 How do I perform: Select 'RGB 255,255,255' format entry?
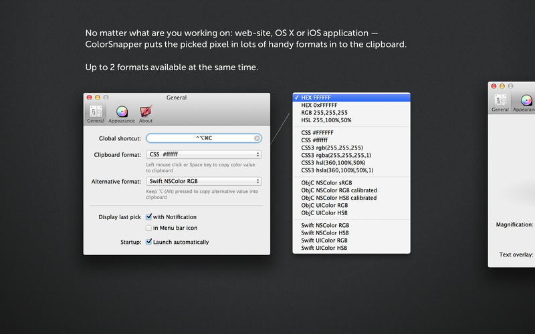tap(325, 113)
